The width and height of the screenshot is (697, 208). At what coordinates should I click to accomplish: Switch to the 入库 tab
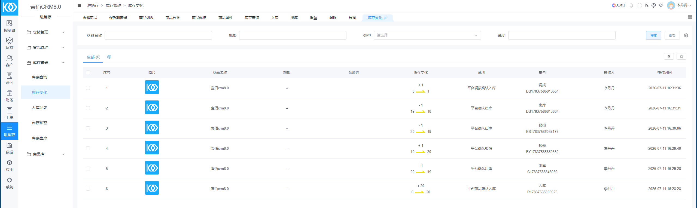(275, 18)
